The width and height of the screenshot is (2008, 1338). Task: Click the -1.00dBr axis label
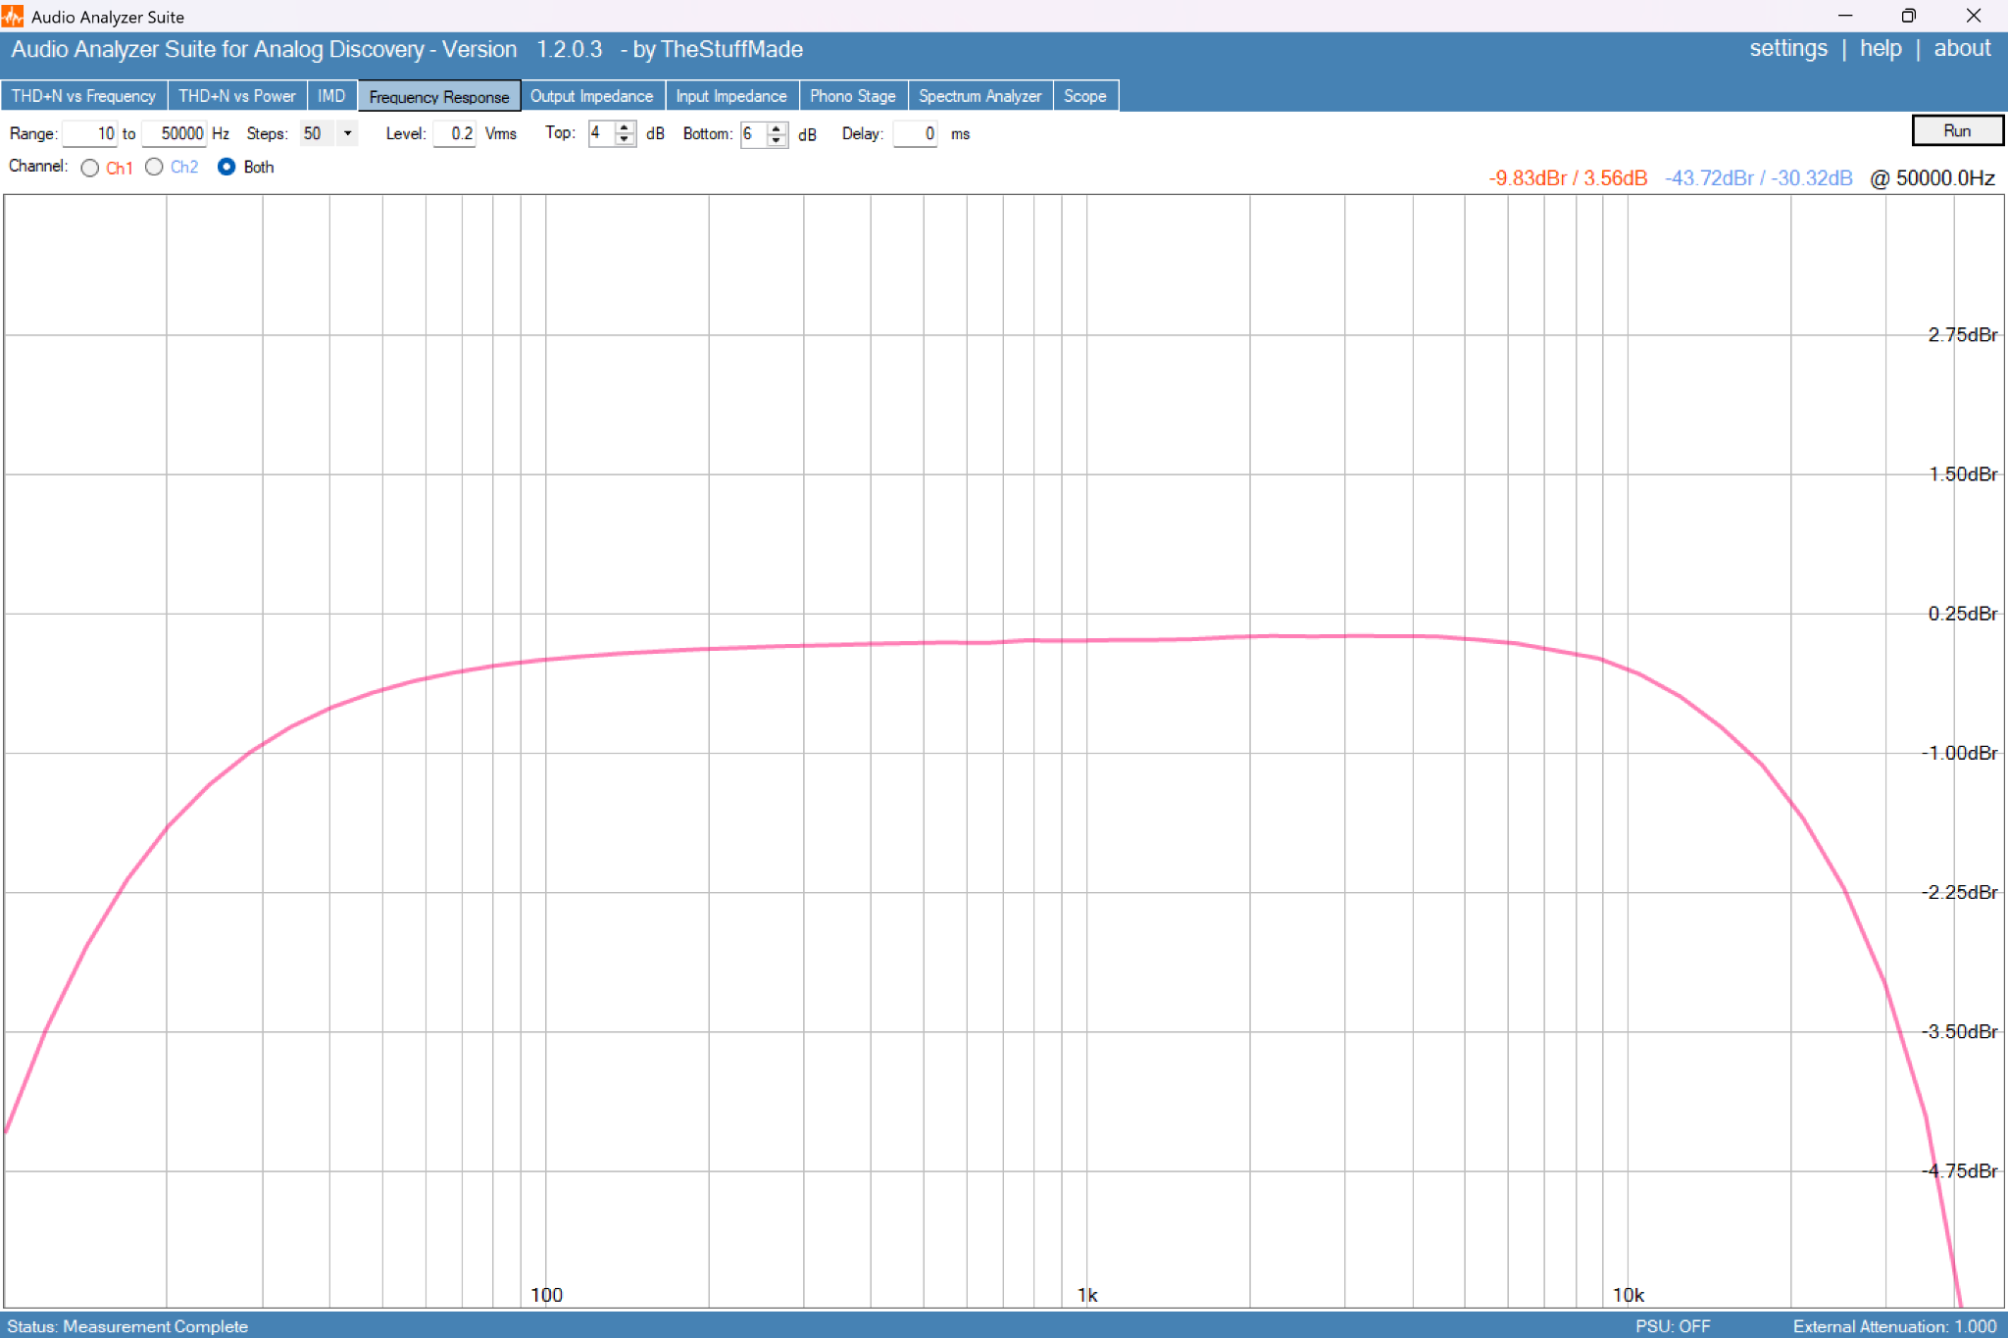1959,753
